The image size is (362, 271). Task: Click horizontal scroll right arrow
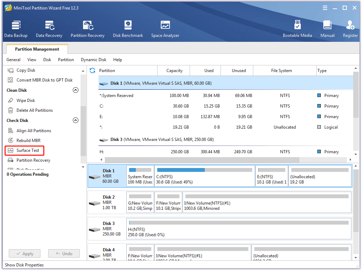pyautogui.click(x=350, y=160)
